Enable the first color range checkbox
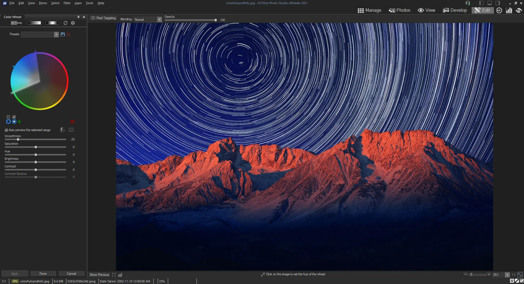 point(8,117)
